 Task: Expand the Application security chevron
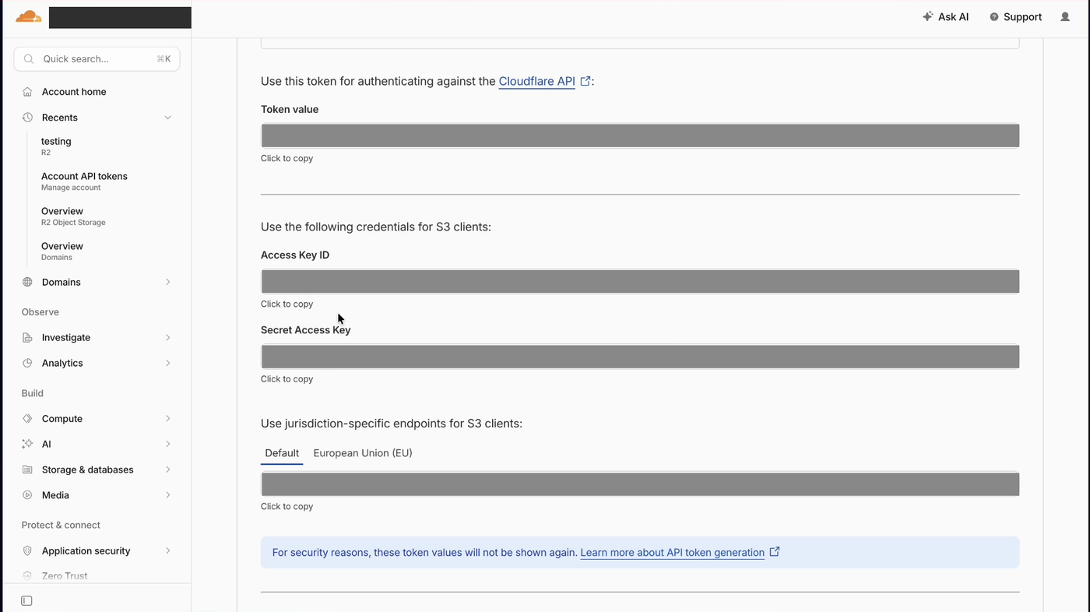[167, 550]
